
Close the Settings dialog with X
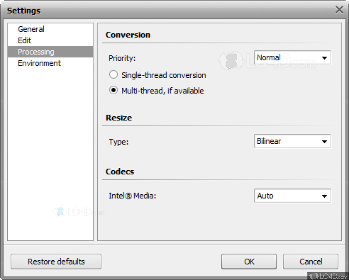tap(339, 10)
